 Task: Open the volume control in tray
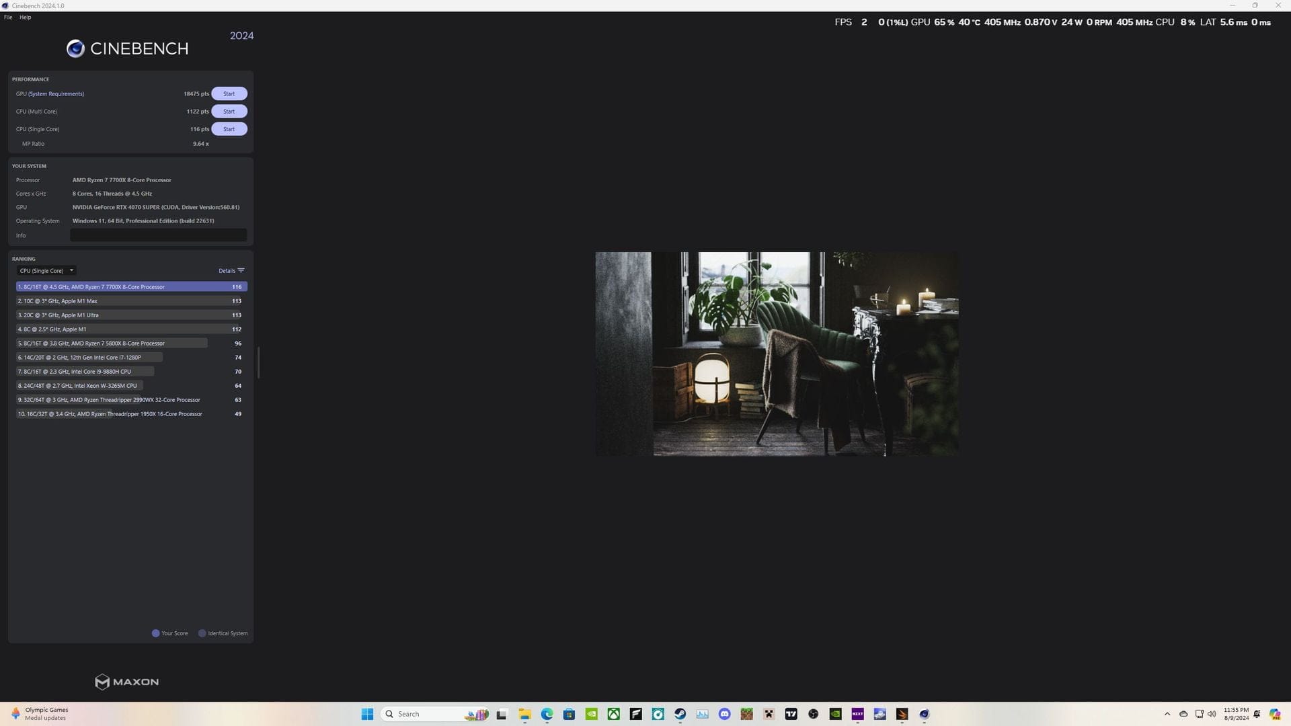coord(1212,714)
